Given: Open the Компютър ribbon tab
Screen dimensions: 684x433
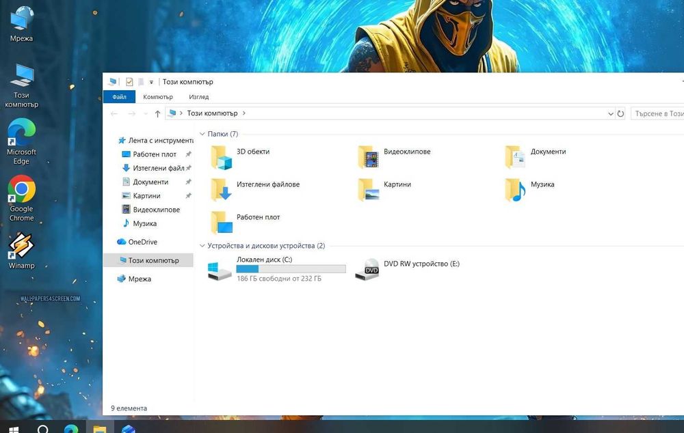Looking at the screenshot, I should coord(158,97).
